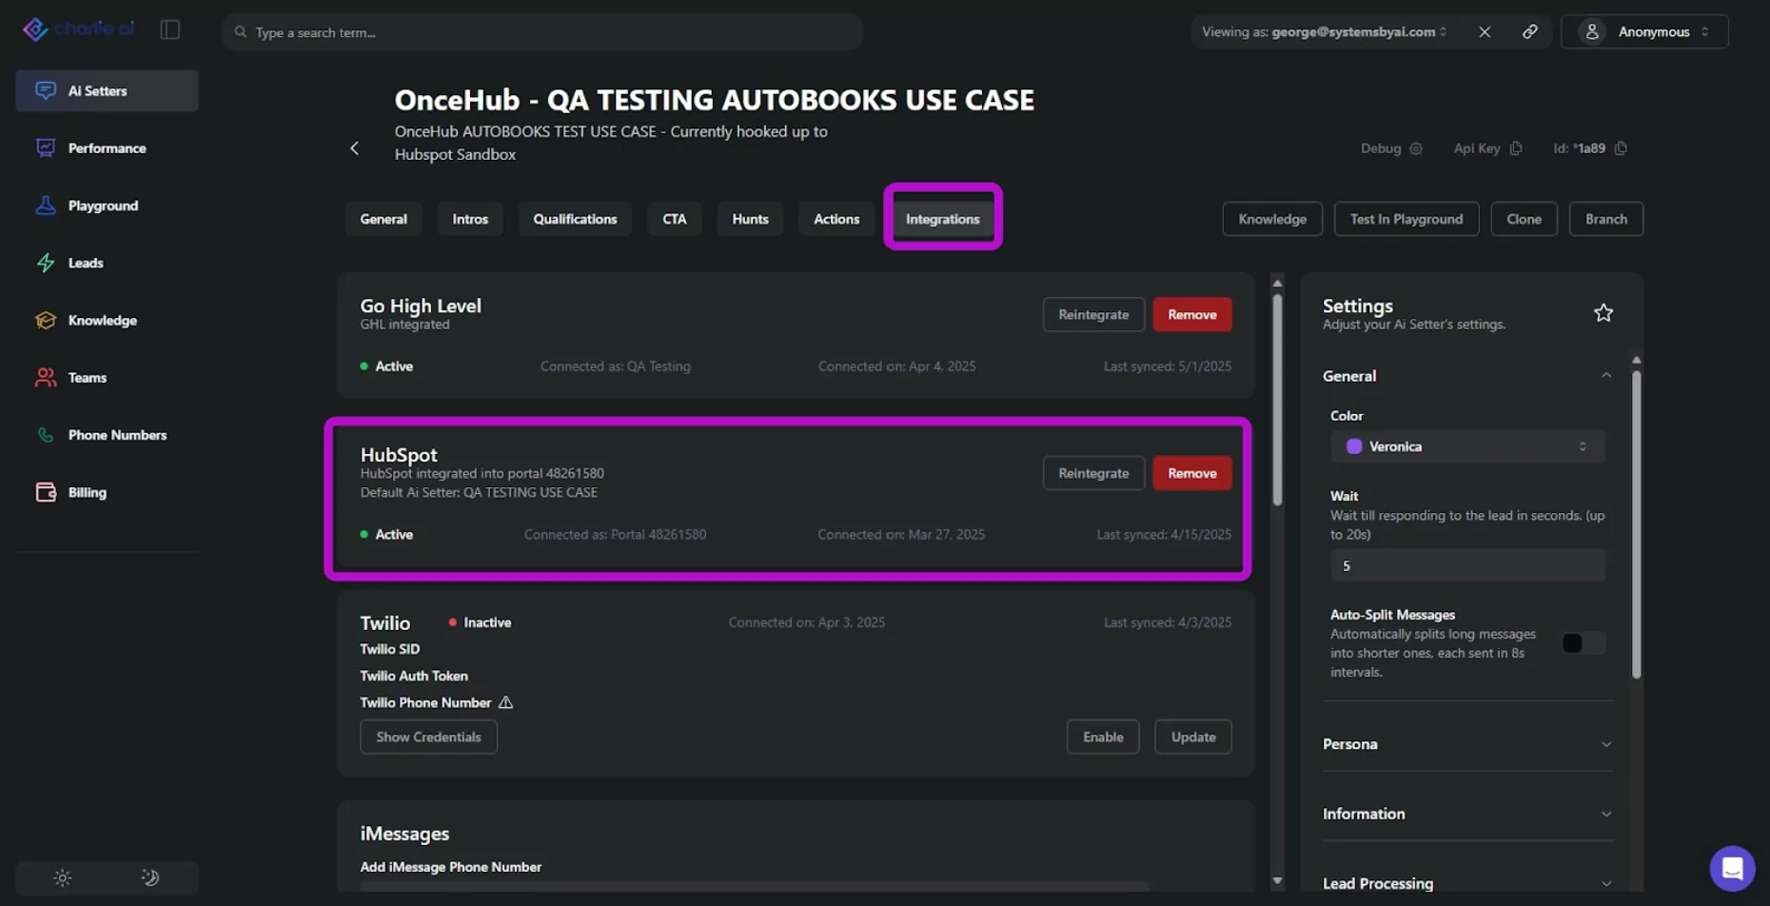1770x906 pixels.
Task: Switch to the General tab
Action: (383, 219)
